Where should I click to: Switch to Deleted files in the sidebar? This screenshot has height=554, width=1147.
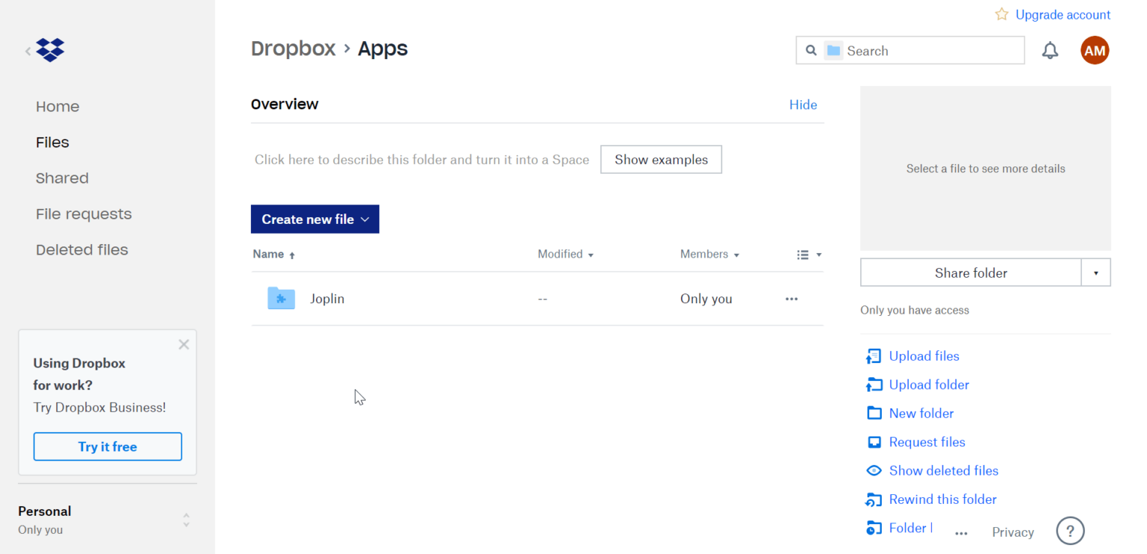82,249
